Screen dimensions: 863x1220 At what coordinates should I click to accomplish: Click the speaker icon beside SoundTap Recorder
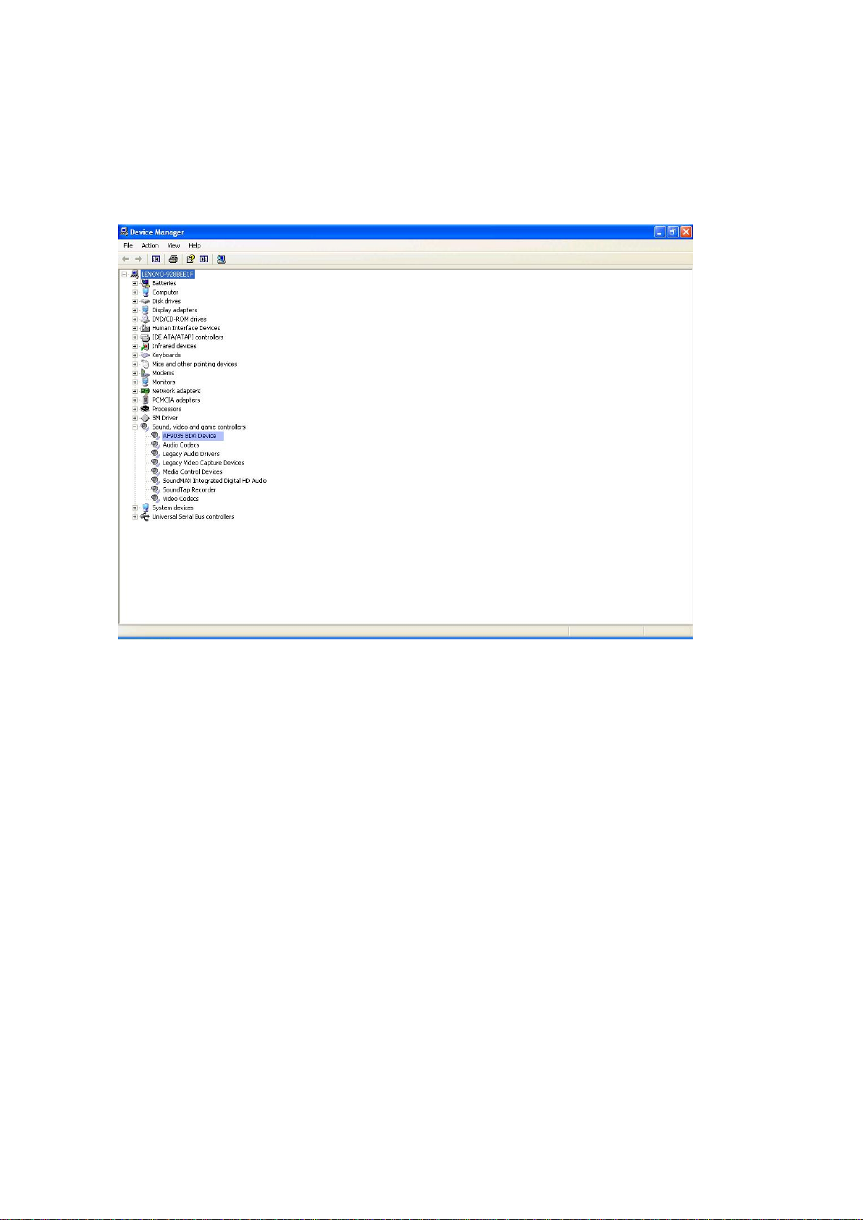point(155,489)
